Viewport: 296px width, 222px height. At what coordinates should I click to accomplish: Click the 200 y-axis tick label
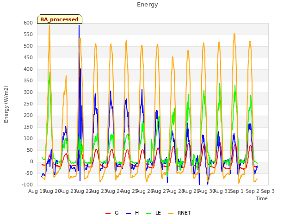28,115
